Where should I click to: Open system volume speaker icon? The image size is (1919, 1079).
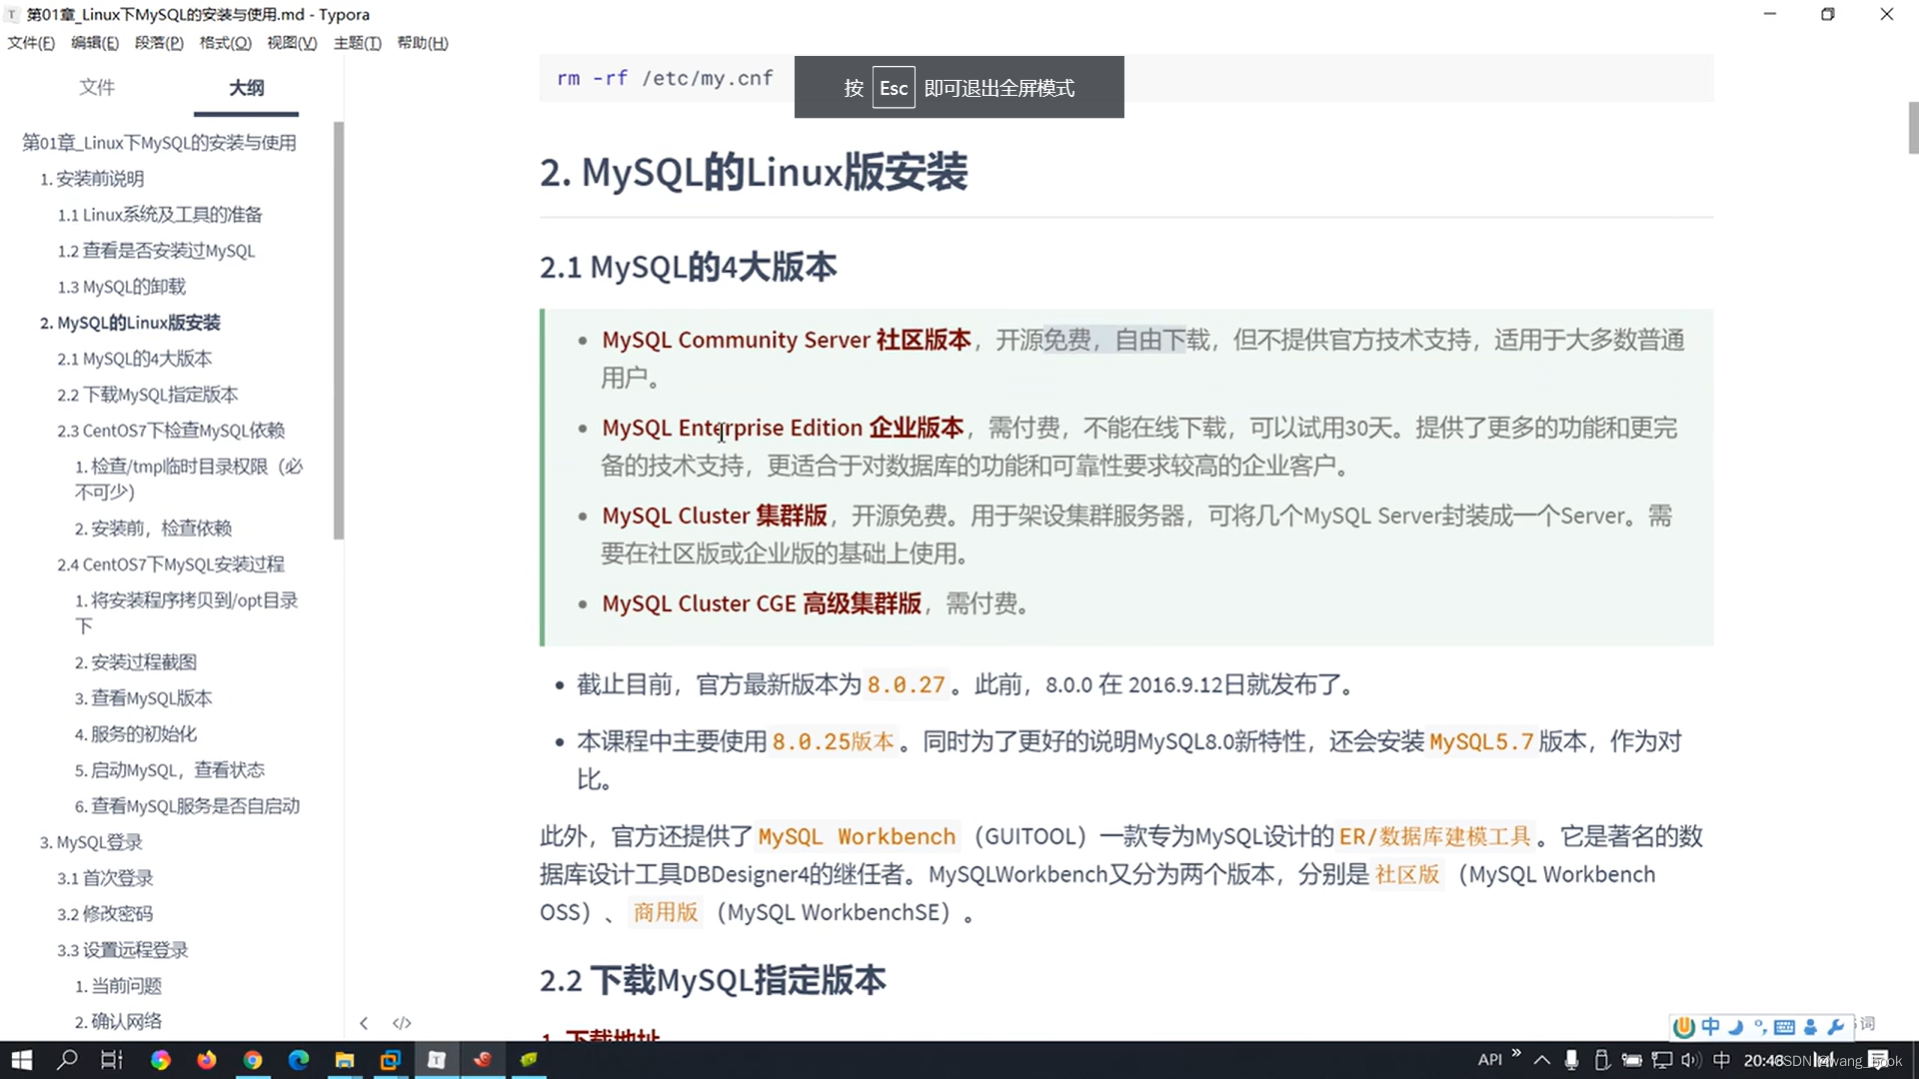coord(1690,1060)
